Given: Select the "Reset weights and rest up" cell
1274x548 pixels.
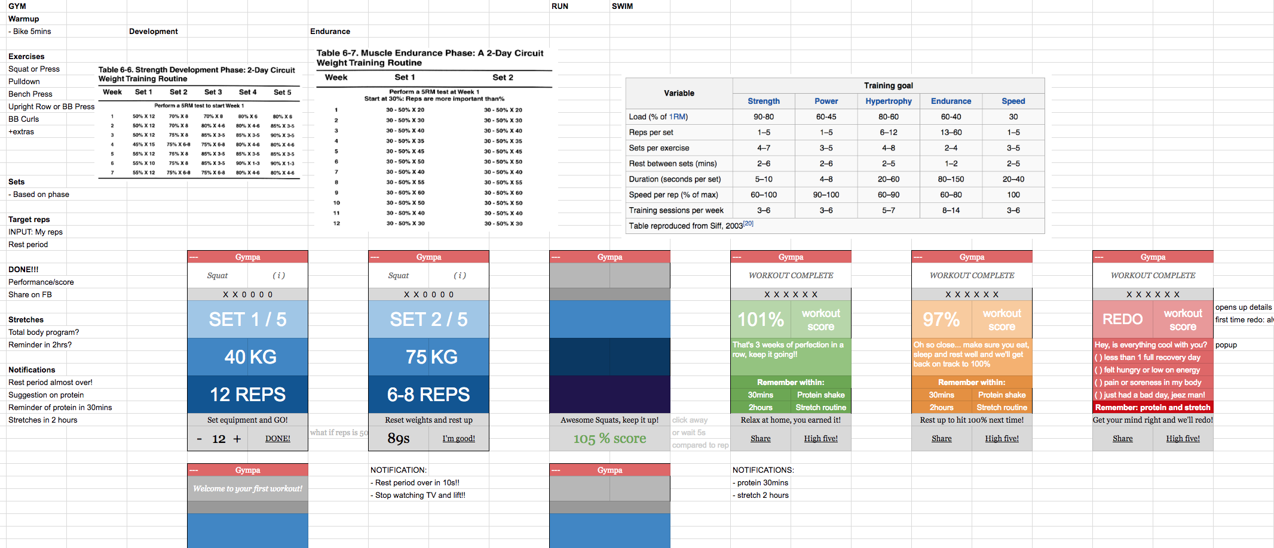Looking at the screenshot, I should tap(428, 420).
